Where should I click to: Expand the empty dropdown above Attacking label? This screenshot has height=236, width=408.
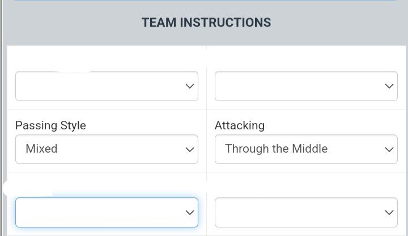[x=306, y=86]
